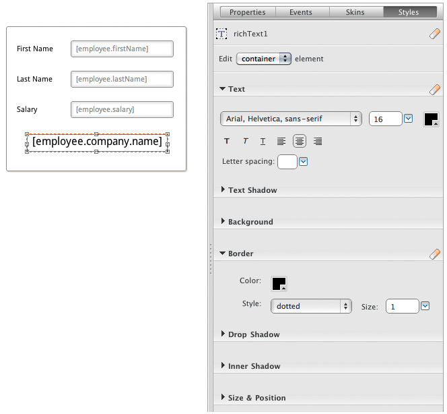
Task: Click the Letter spacing input field
Action: 287,162
